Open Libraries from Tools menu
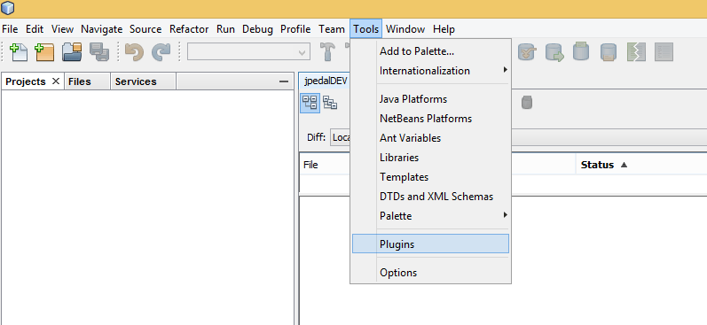The height and width of the screenshot is (325, 707). [x=431, y=158]
